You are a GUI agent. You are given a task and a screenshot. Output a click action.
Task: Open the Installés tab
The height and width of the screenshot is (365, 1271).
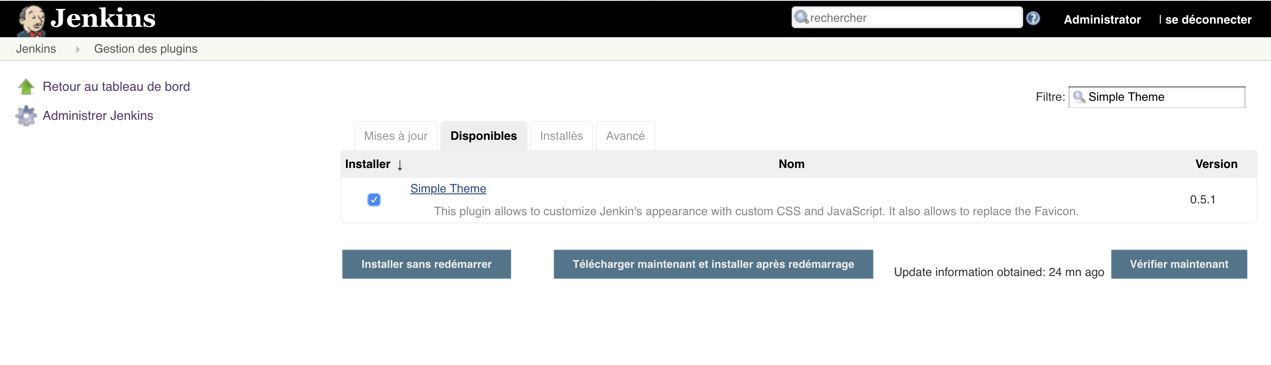click(561, 136)
